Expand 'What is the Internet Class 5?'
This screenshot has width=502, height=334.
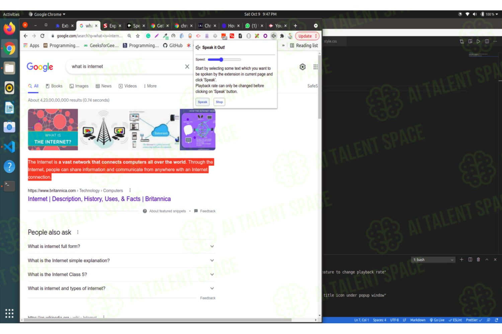click(121, 275)
